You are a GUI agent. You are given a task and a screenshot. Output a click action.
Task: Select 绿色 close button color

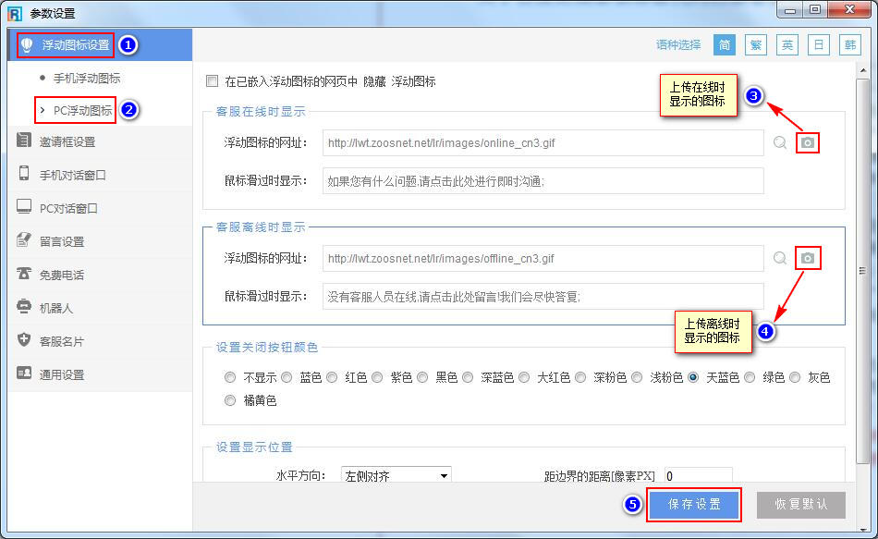click(x=750, y=377)
